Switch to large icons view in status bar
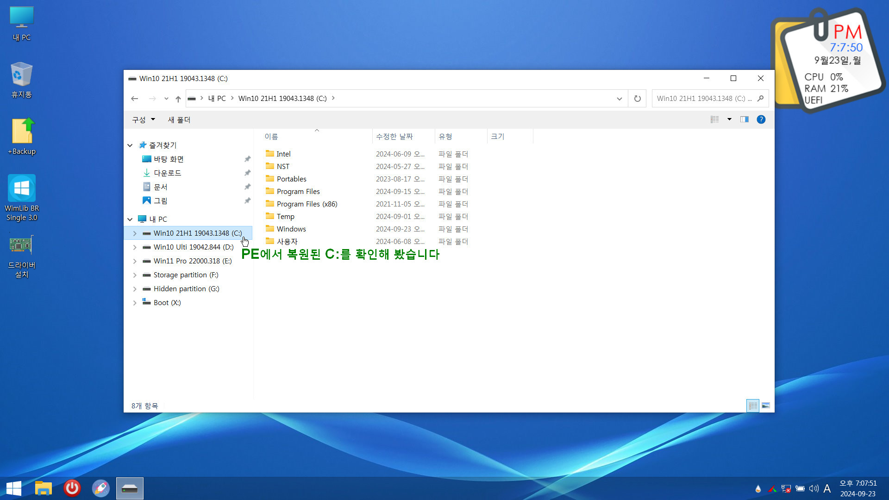 click(766, 406)
